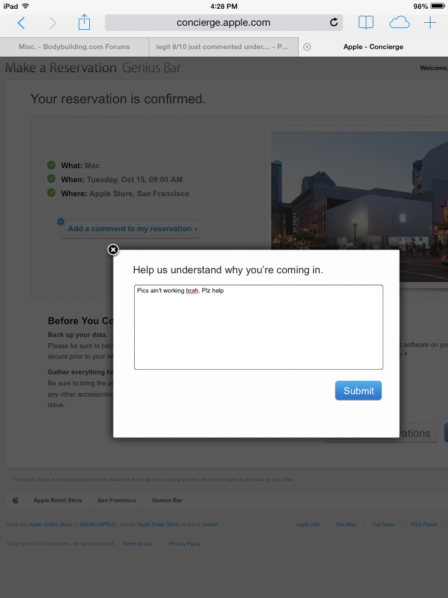Close the comment dialog with X button
Screen dimensions: 448x598
tap(113, 250)
